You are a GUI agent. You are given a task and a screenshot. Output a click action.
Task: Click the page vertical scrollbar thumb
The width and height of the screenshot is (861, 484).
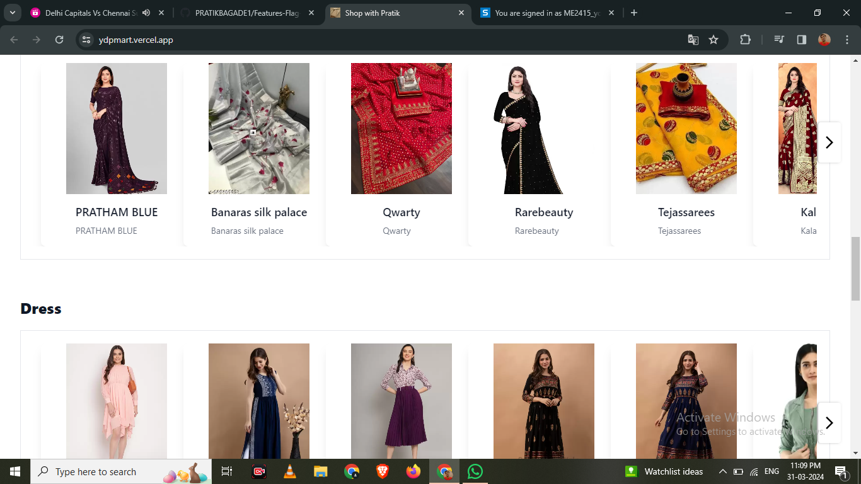(855, 268)
